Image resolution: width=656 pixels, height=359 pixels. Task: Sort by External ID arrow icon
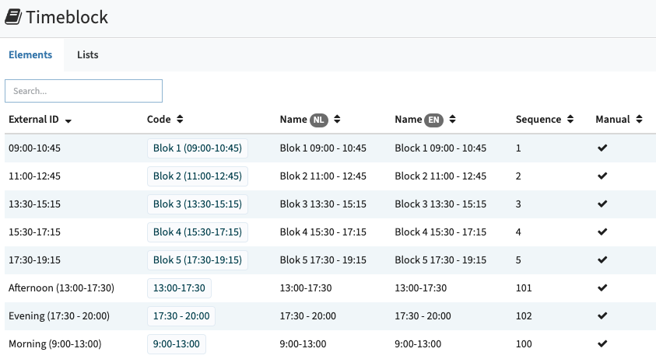click(68, 120)
